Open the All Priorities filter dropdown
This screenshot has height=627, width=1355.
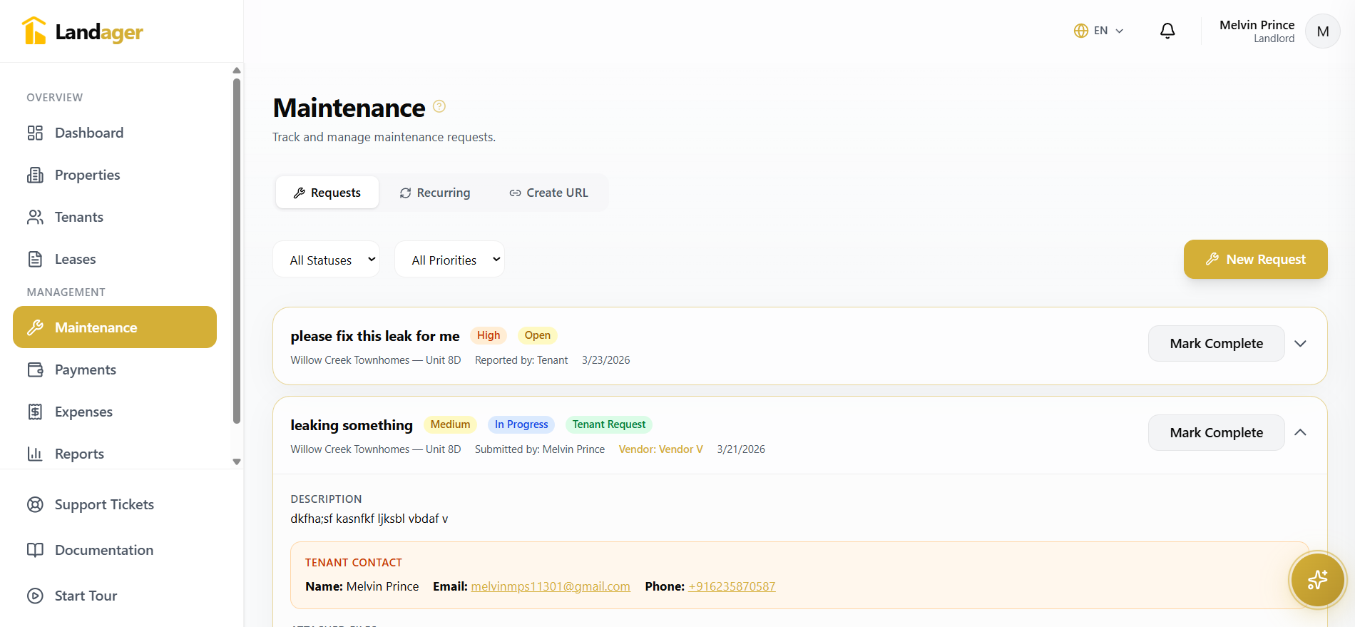(x=450, y=260)
